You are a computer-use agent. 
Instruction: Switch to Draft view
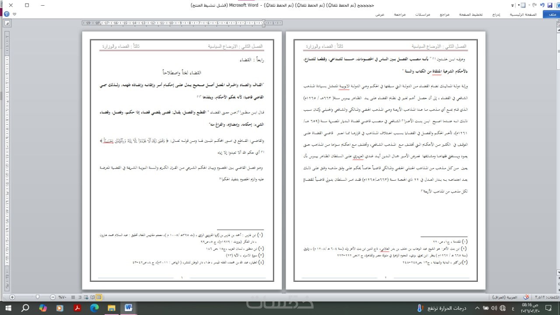pos(73,297)
